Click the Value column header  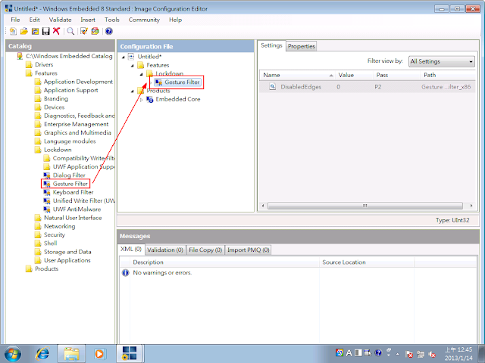(355, 75)
